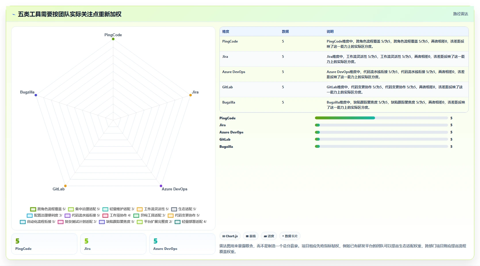
Task: Toggle legend item 工作流灵活性 5/
Action: pyautogui.click(x=153, y=209)
